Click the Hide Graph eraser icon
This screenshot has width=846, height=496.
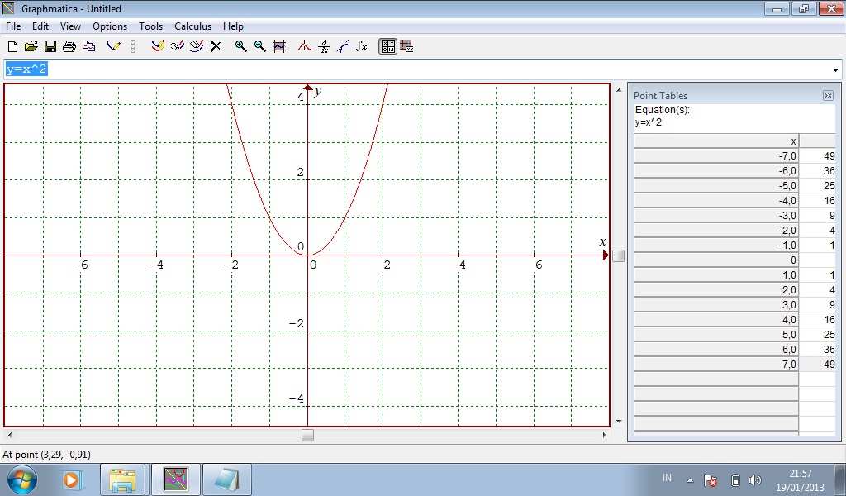(177, 46)
